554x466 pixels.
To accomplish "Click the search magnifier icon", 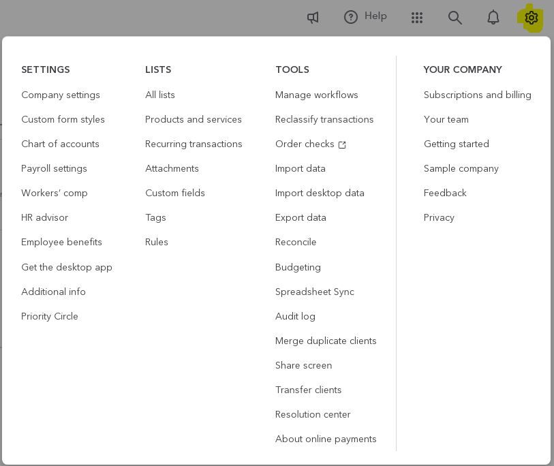I will (x=455, y=18).
